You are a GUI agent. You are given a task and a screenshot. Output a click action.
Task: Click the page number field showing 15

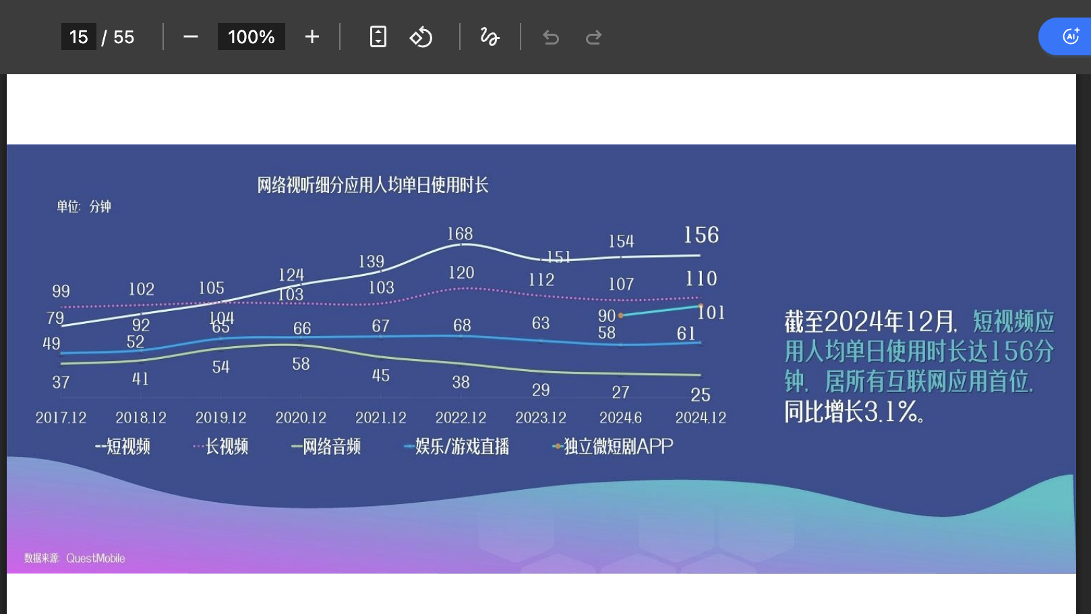(x=78, y=36)
